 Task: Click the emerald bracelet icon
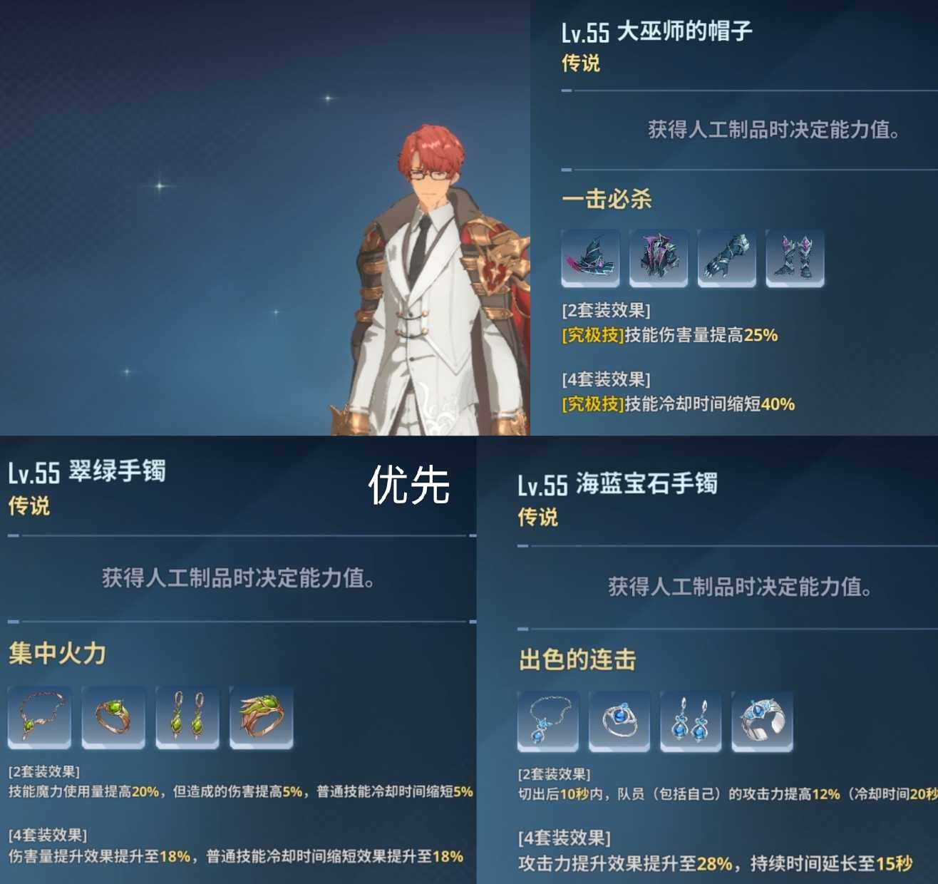click(262, 717)
